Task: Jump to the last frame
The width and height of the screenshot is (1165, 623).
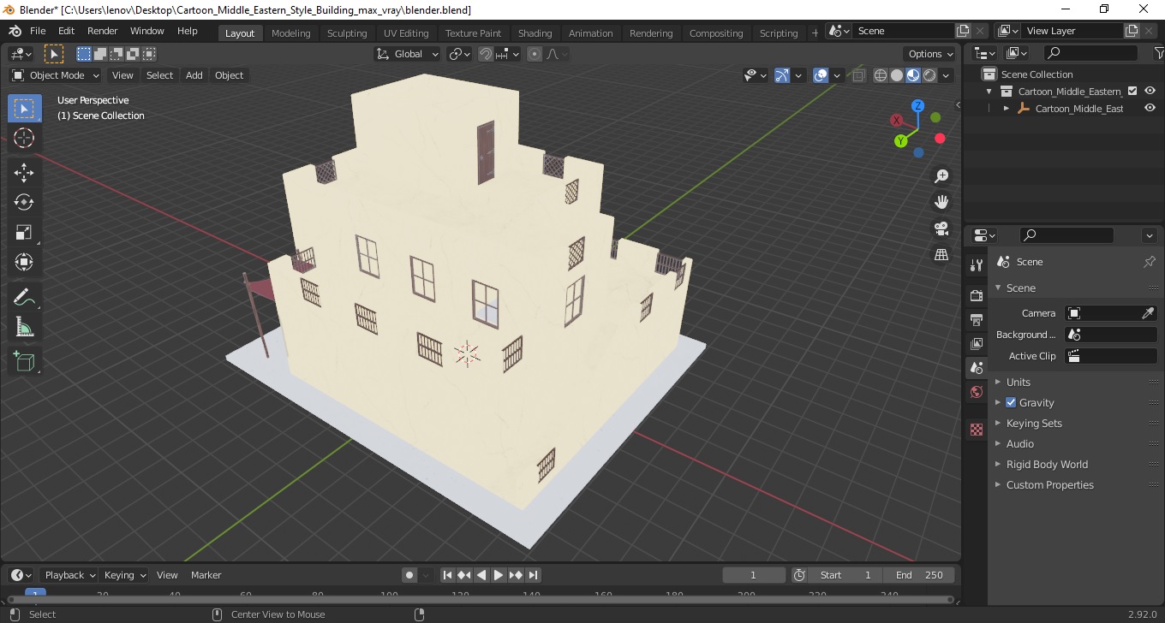Action: tap(533, 575)
